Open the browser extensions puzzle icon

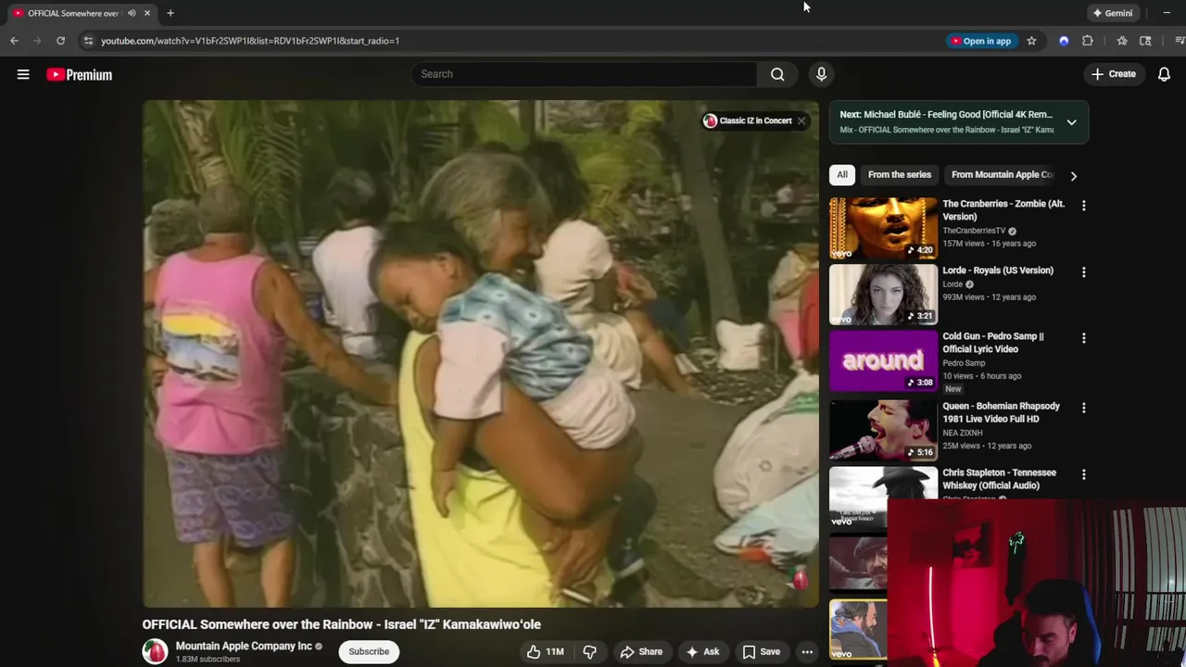pyautogui.click(x=1088, y=41)
